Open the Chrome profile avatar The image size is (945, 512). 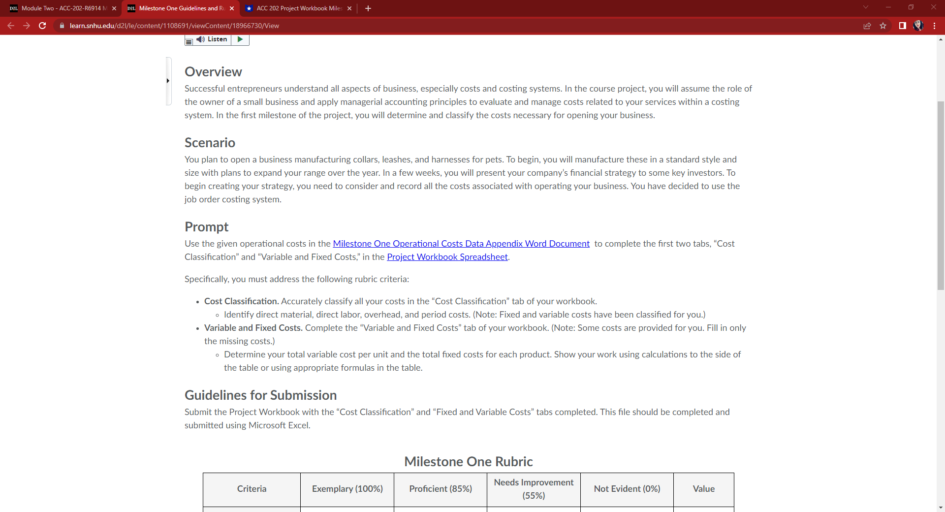click(x=919, y=26)
